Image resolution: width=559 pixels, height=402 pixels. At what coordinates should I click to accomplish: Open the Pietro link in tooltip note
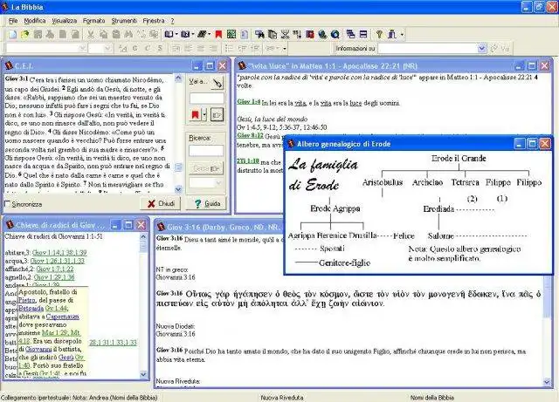coord(26,300)
